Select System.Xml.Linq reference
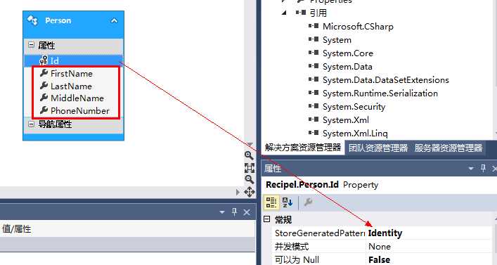497x265 pixels. 355,134
